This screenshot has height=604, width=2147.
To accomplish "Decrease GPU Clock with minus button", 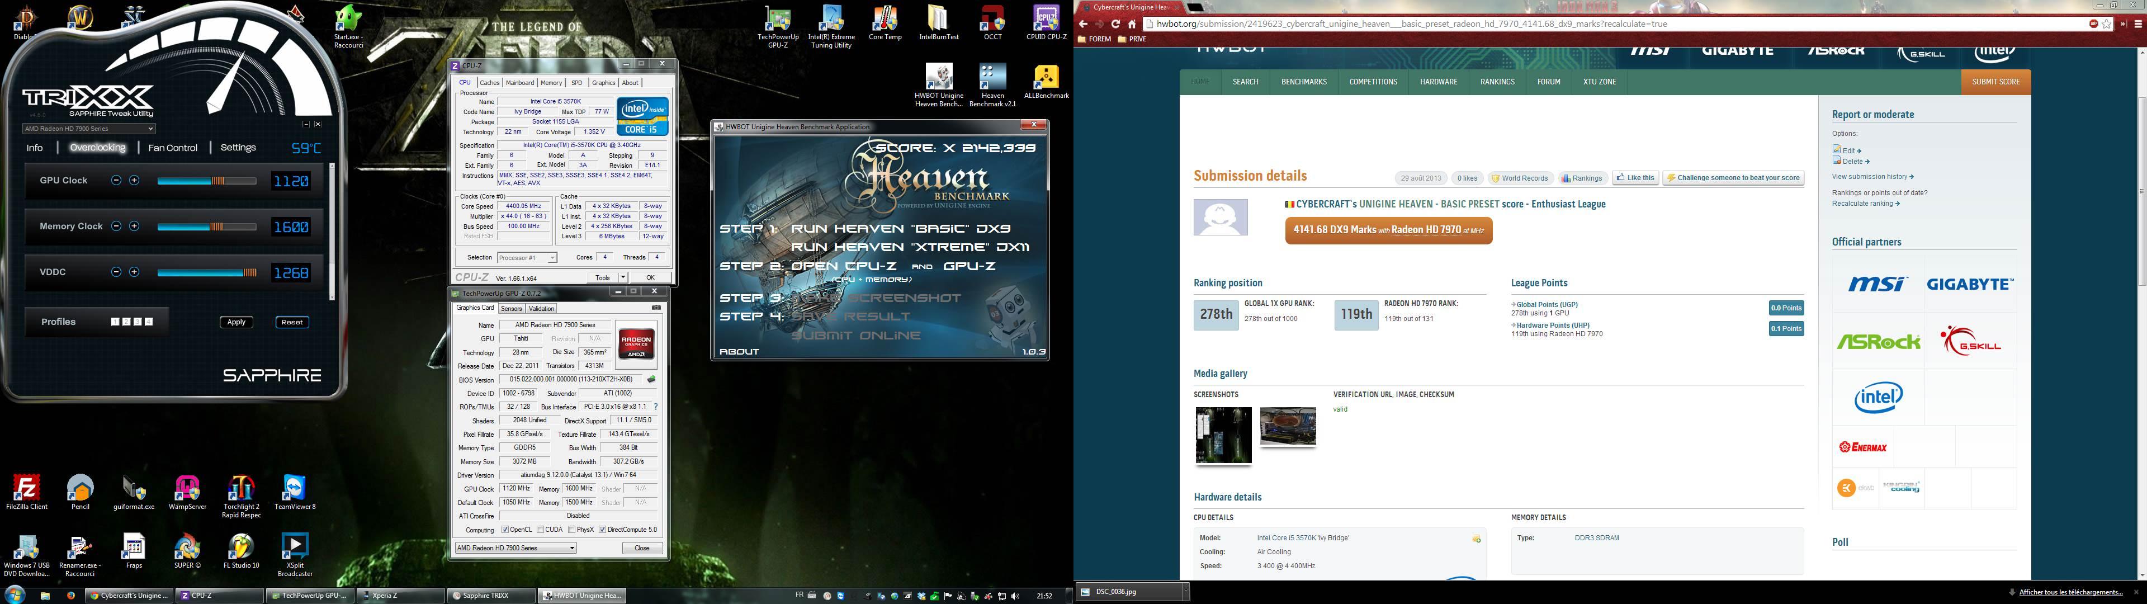I will pyautogui.click(x=116, y=180).
